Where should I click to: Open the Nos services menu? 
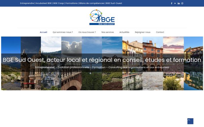point(108,32)
